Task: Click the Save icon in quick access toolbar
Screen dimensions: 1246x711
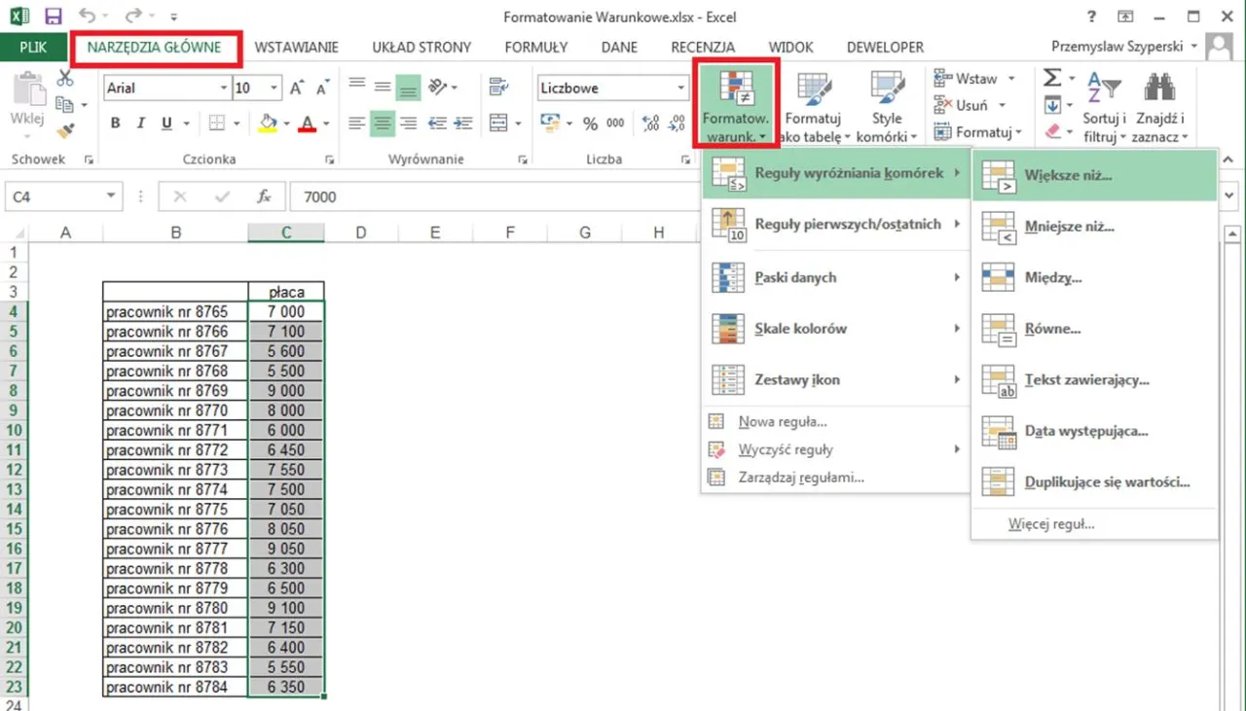Action: pyautogui.click(x=53, y=17)
